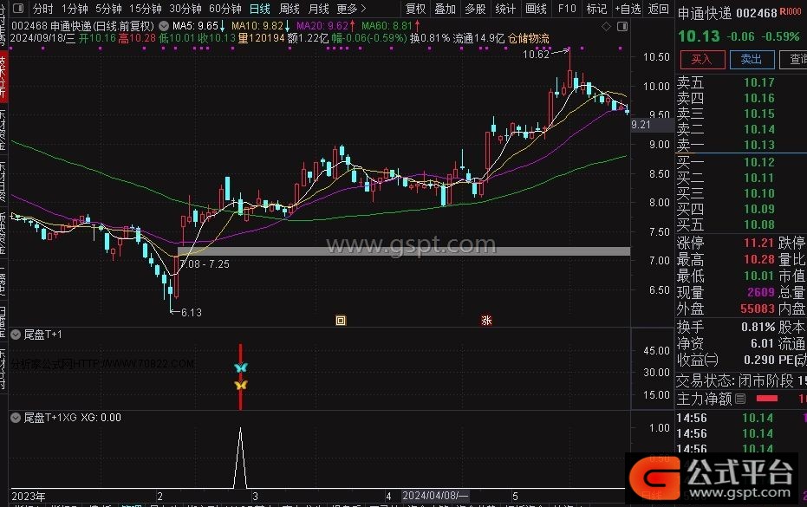This screenshot has height=507, width=807.
Task: Click the 6.13 low price label
Action: 191,313
